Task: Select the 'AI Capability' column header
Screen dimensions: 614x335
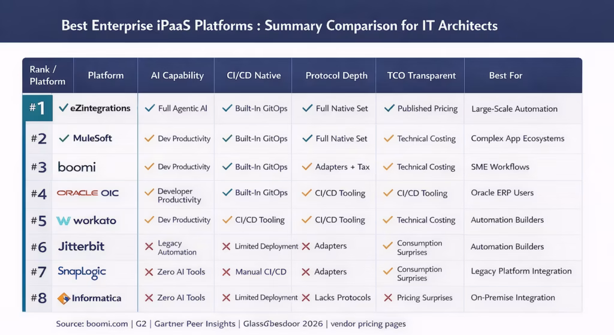Action: [177, 75]
